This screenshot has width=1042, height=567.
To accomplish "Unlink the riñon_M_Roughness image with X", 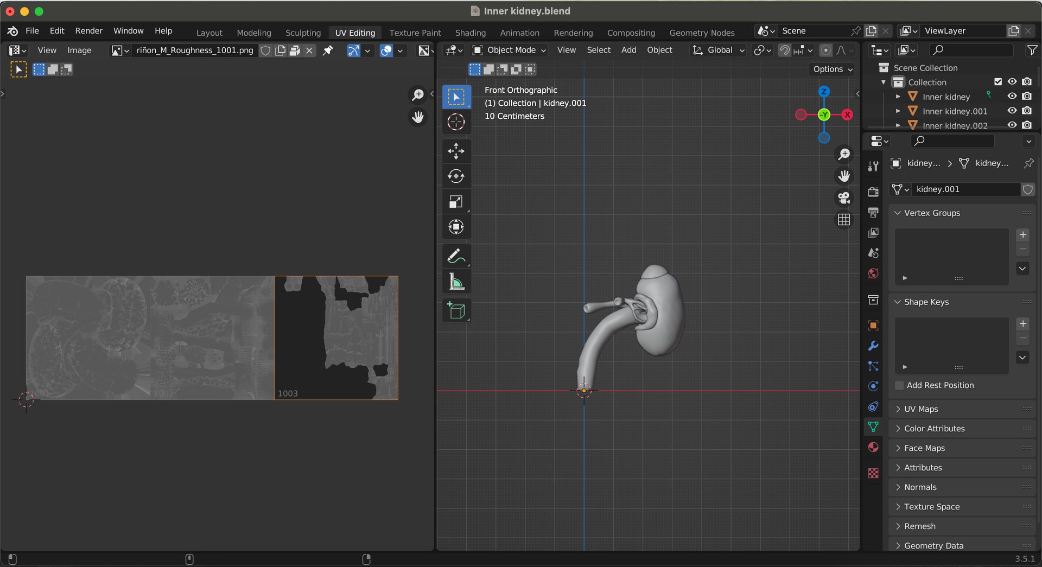I will [309, 50].
